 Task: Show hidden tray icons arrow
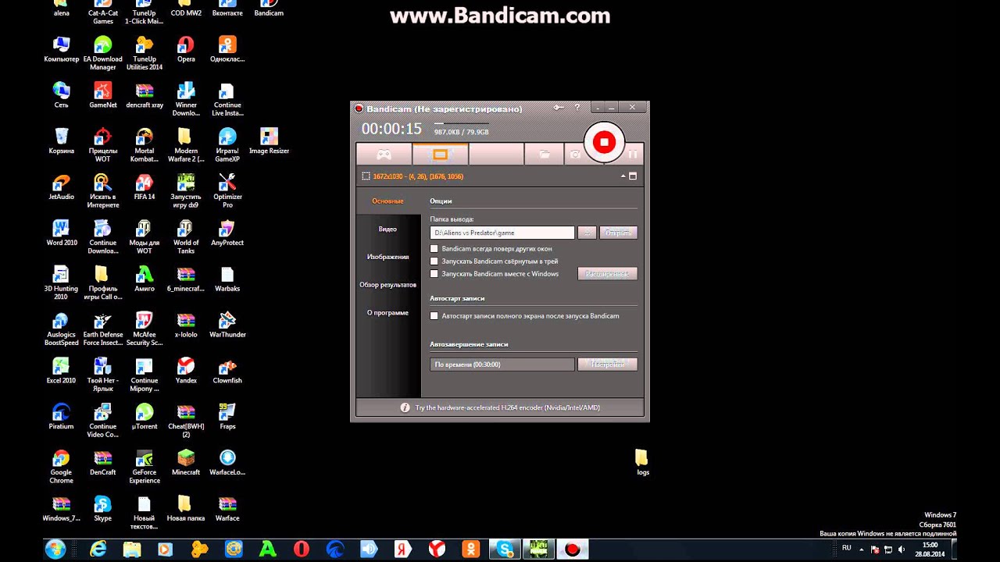tap(862, 549)
